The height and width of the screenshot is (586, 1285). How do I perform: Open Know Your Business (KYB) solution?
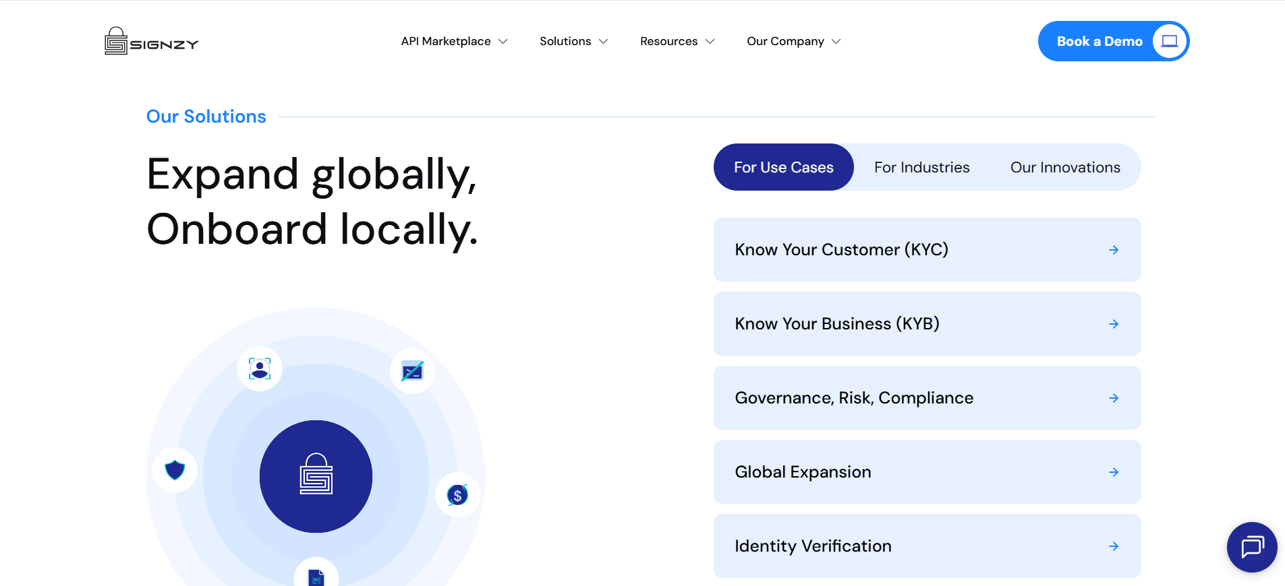click(927, 323)
